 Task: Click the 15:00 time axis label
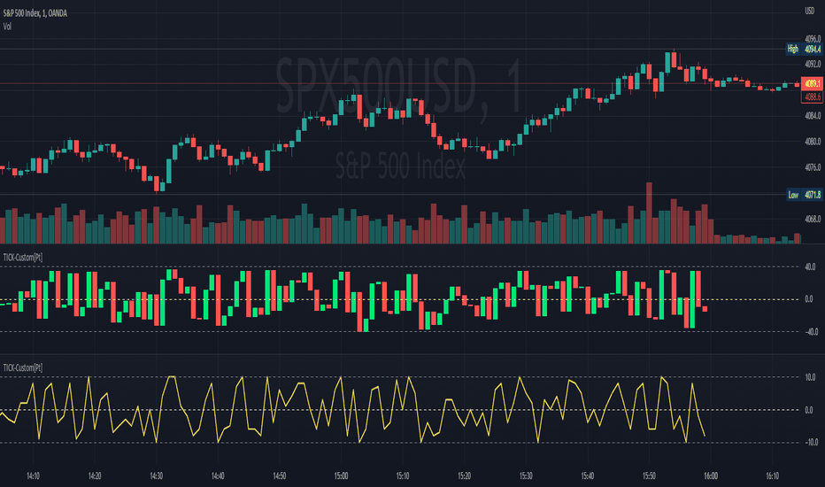click(341, 476)
